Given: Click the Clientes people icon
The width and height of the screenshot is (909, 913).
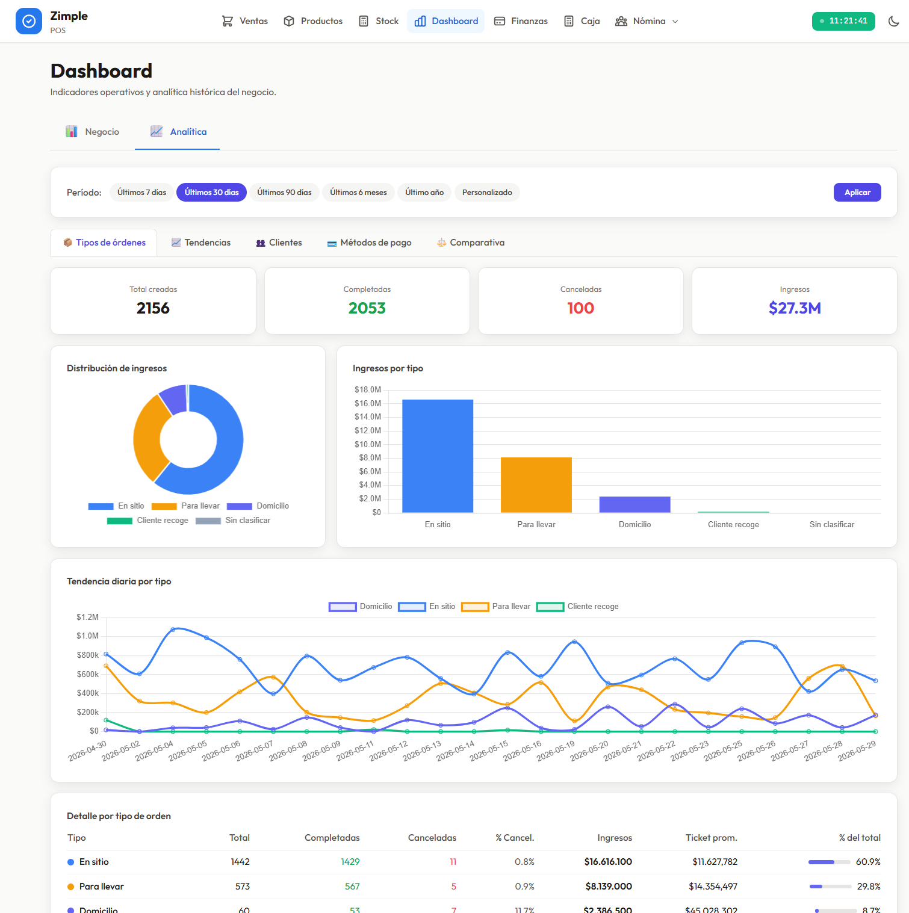Looking at the screenshot, I should 261,243.
